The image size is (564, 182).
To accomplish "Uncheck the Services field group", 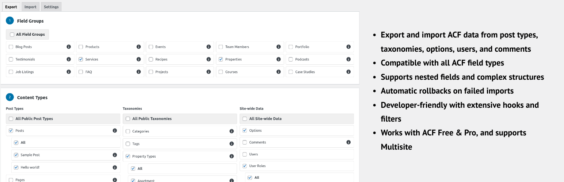I will click(81, 59).
